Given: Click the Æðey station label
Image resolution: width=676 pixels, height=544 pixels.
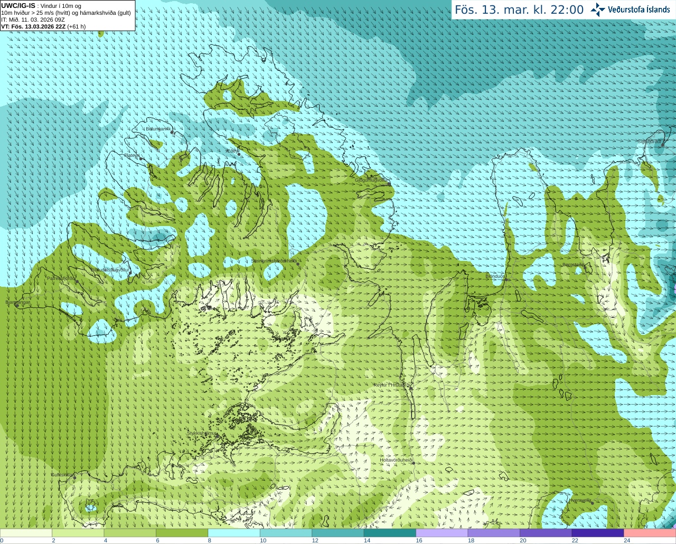Looking at the screenshot, I should click(231, 151).
